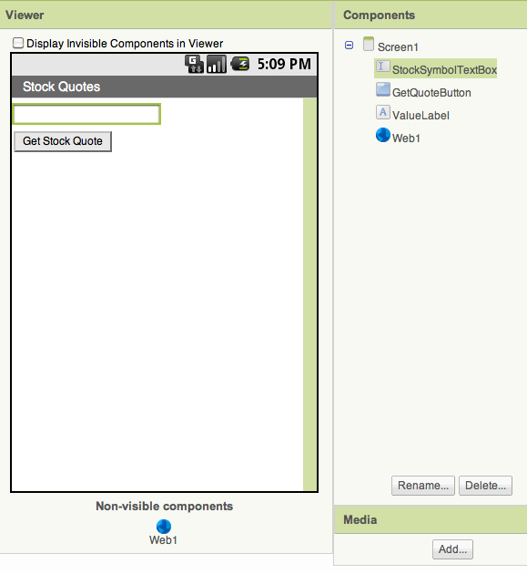Click the G data network status icon
Image resolution: width=527 pixels, height=574 pixels.
pyautogui.click(x=194, y=64)
